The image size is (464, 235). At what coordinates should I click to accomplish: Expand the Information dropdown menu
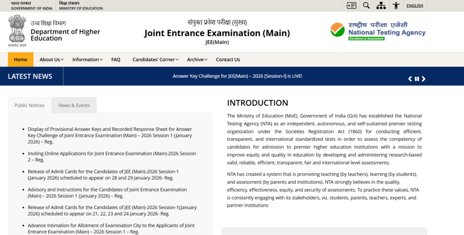click(87, 59)
